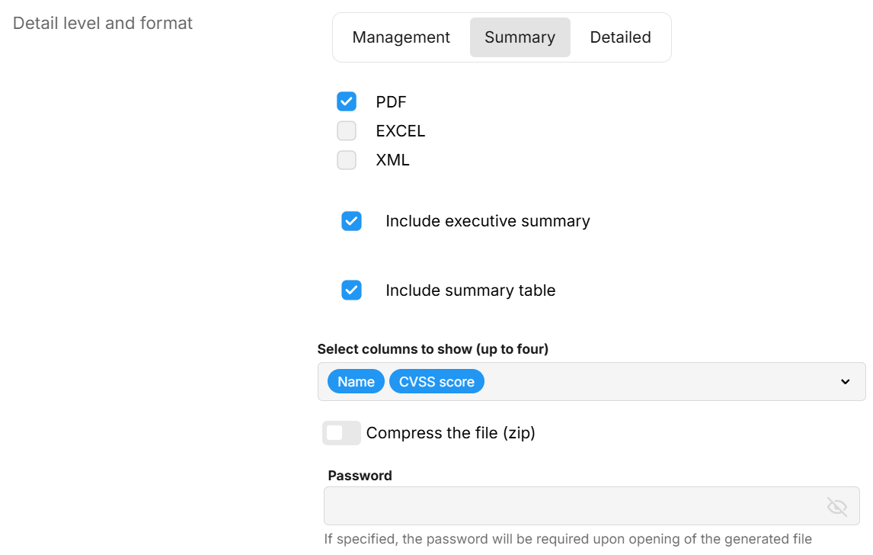The image size is (873, 555).
Task: Toggle password visibility eye icon
Action: point(836,506)
